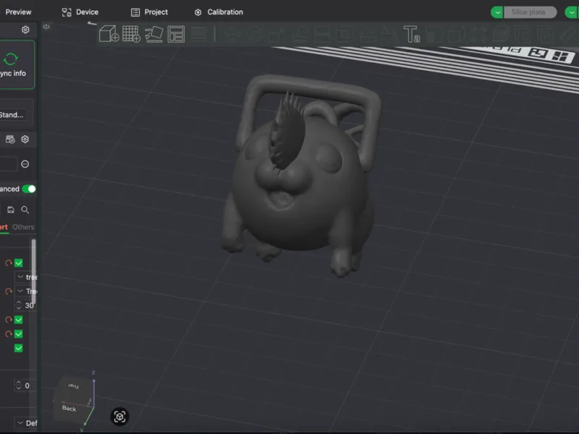Open printer settings gear above Sync info
The image size is (579, 434).
pos(25,30)
